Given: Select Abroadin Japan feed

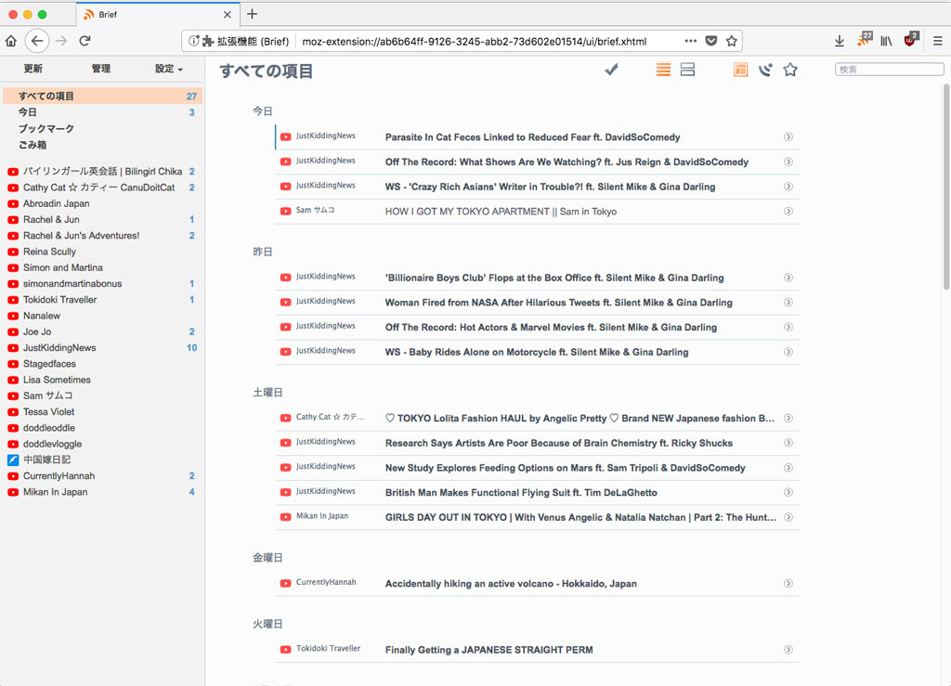Looking at the screenshot, I should point(102,203).
